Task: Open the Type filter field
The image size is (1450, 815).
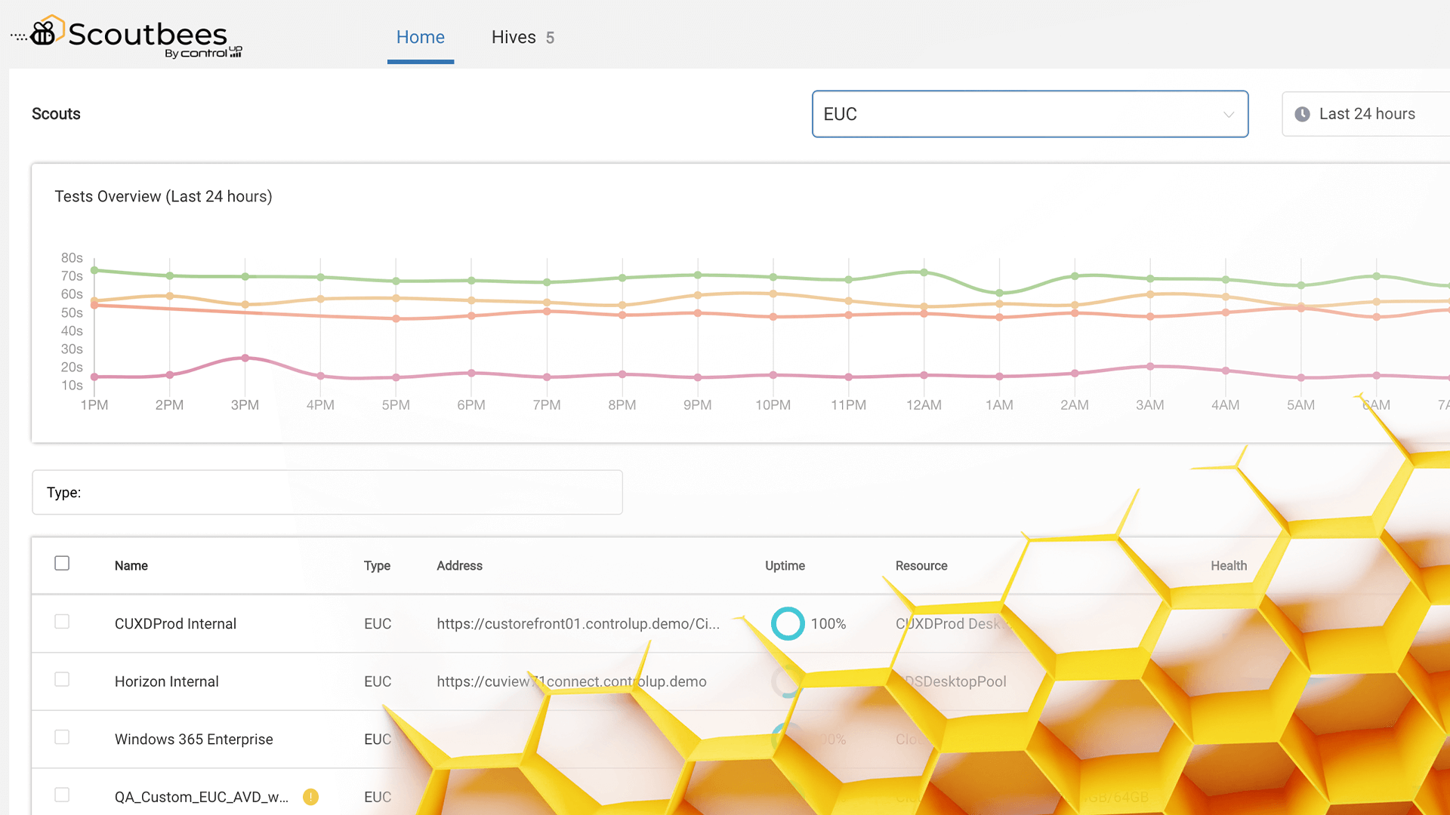Action: point(327,493)
